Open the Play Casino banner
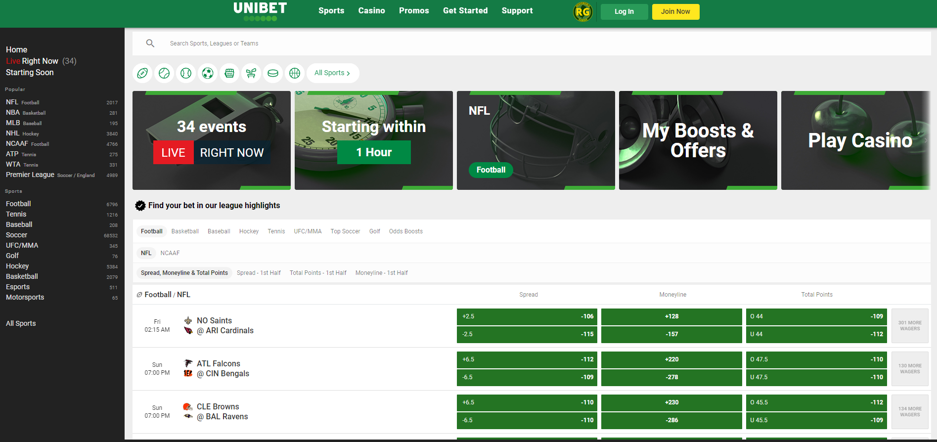The width and height of the screenshot is (937, 442). point(856,140)
